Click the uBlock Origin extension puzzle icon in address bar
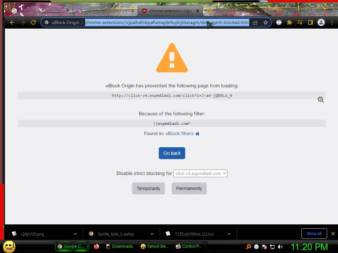The image size is (338, 253). click(x=47, y=22)
